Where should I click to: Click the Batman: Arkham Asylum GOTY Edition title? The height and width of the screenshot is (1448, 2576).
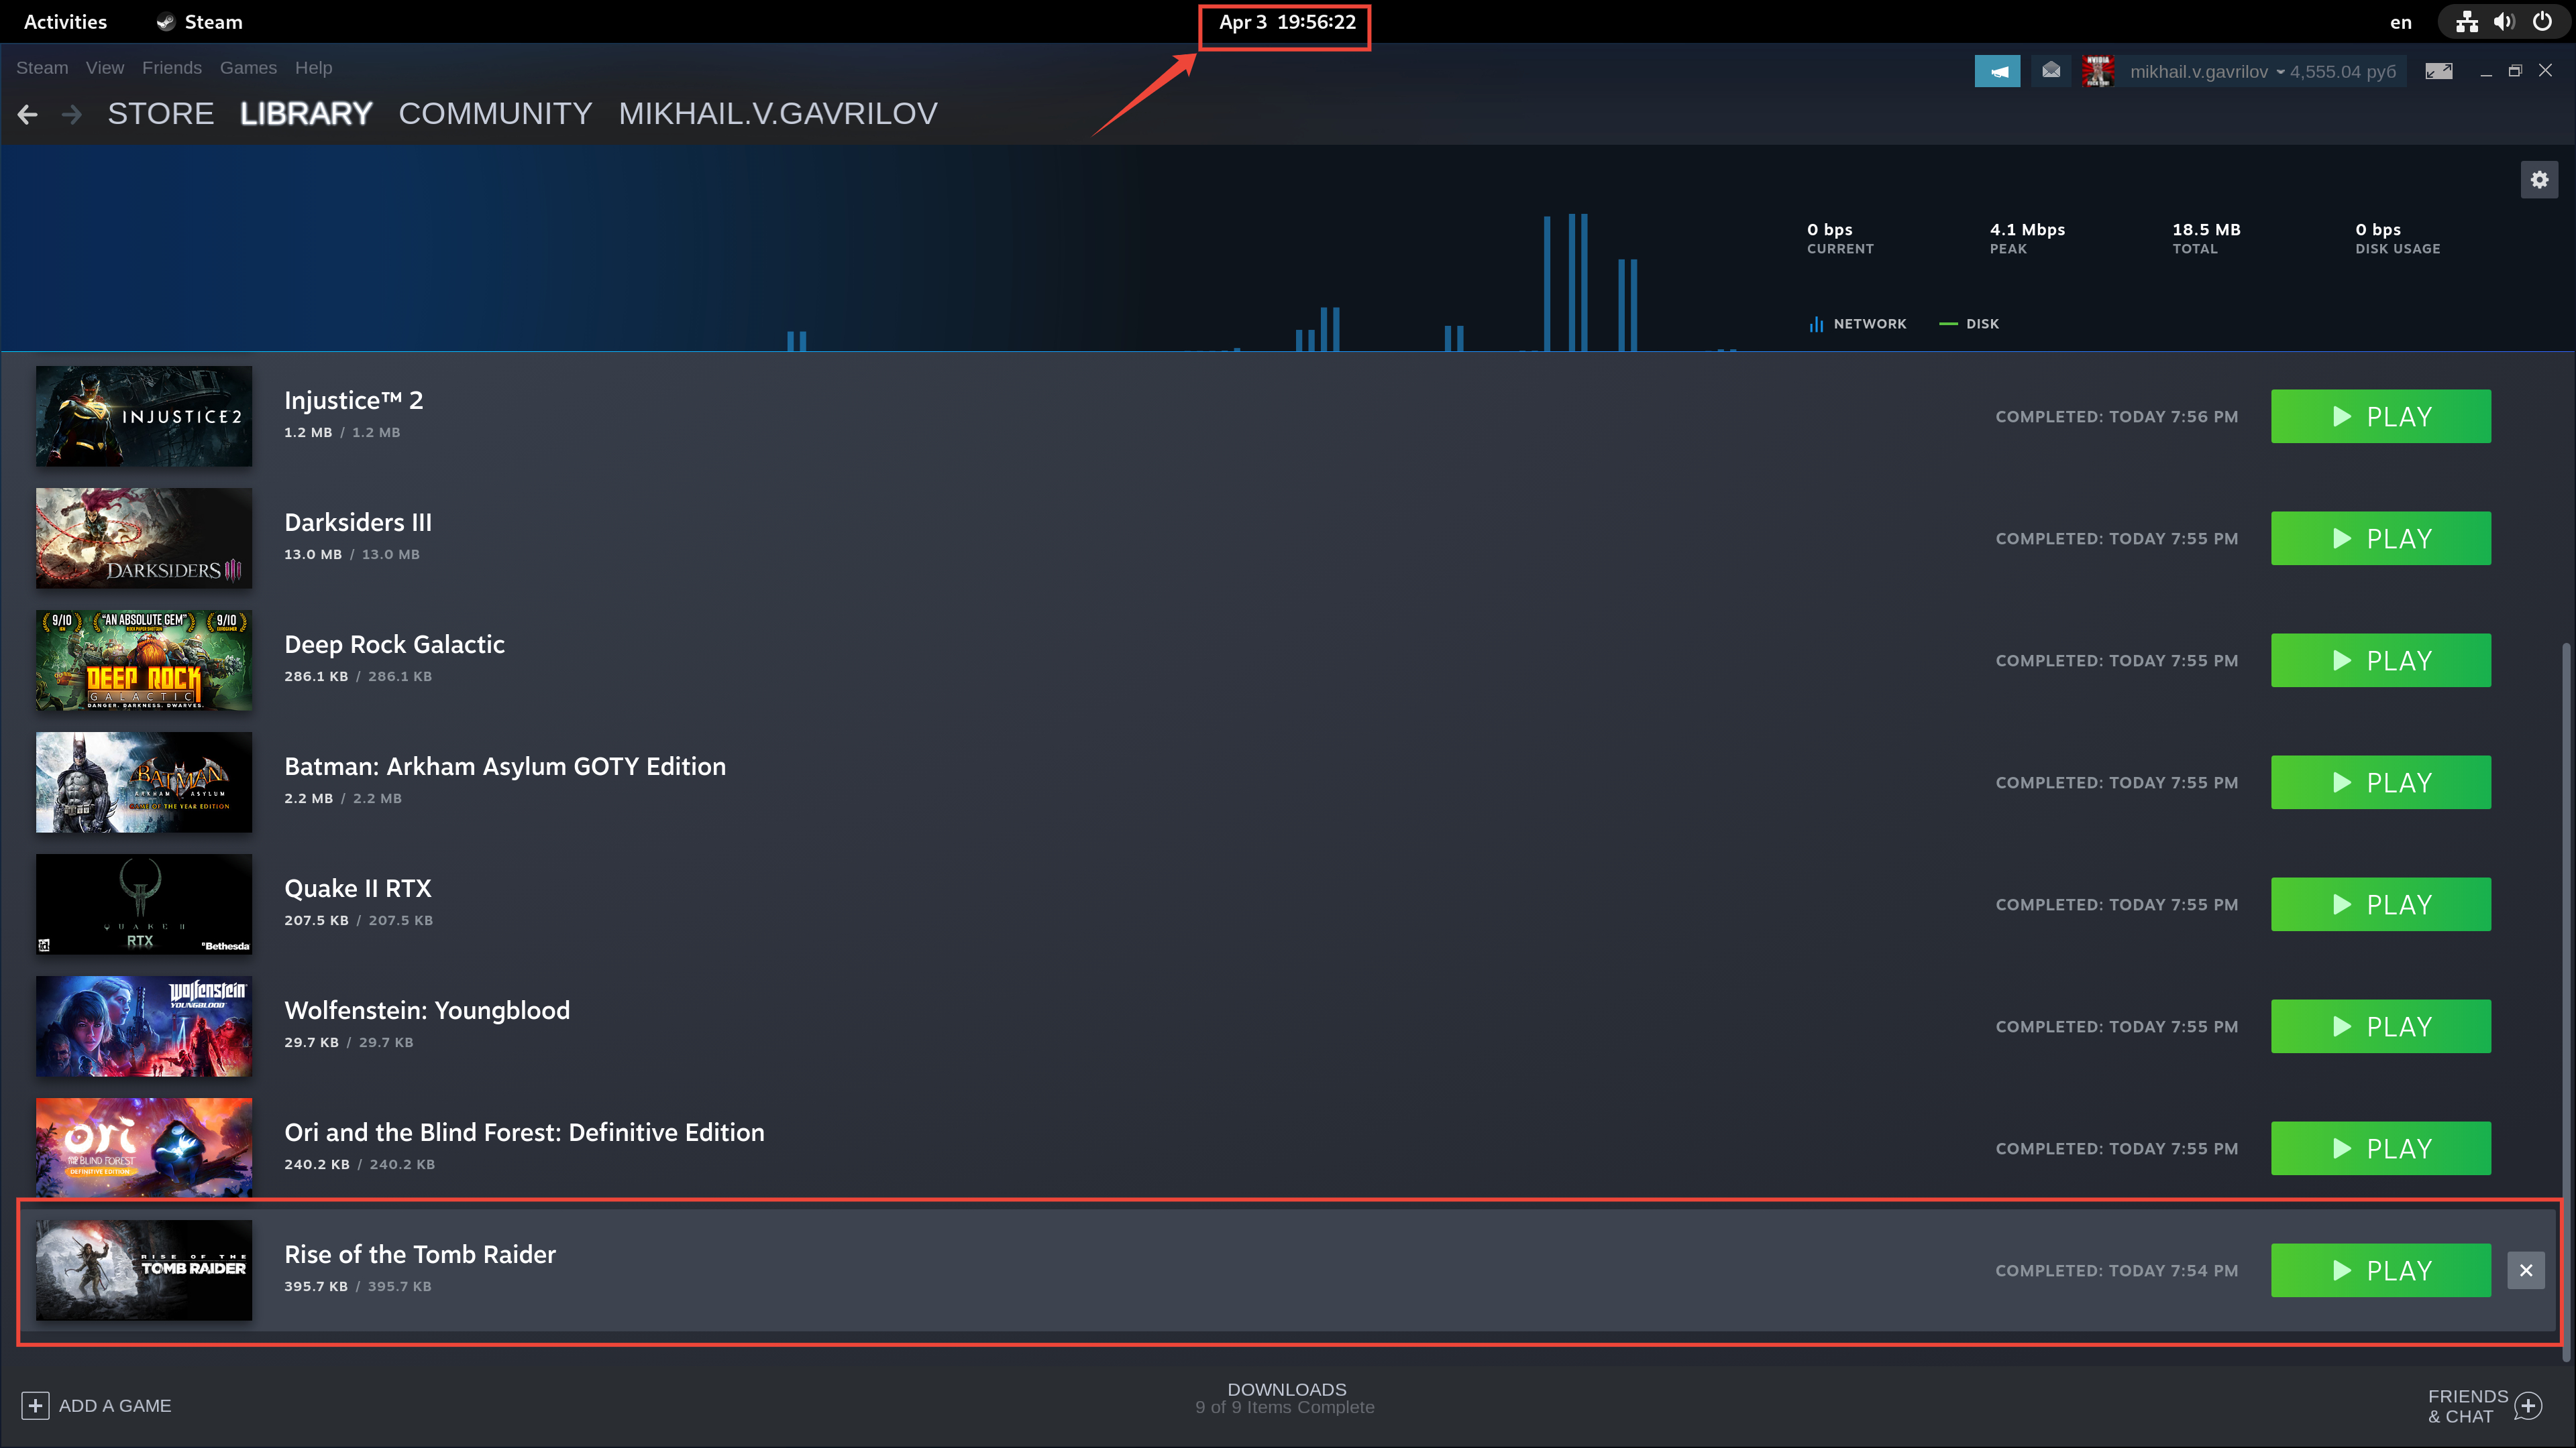[505, 766]
